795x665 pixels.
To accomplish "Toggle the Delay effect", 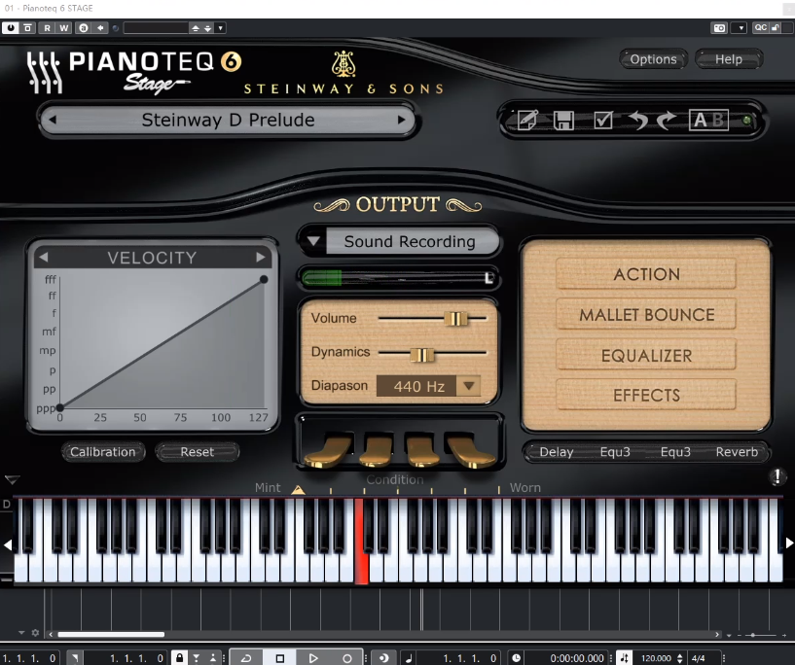I will pos(557,452).
